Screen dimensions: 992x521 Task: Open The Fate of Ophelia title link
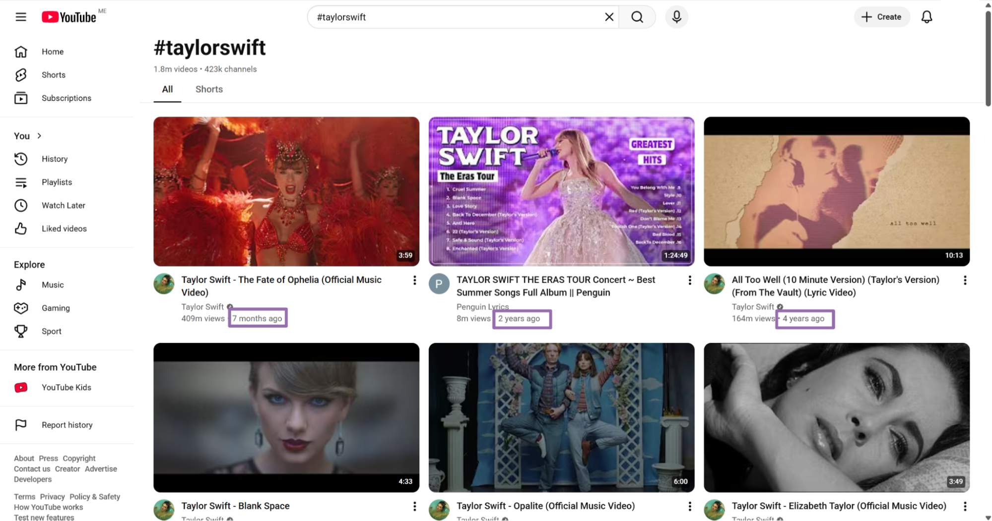[x=281, y=287]
